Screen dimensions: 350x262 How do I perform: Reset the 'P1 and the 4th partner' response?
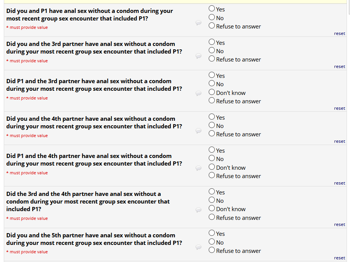[x=339, y=183]
